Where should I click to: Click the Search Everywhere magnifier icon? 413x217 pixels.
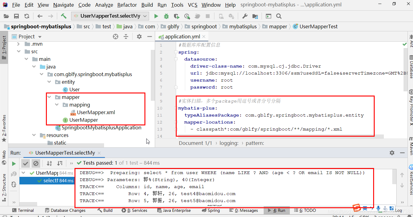(279, 16)
